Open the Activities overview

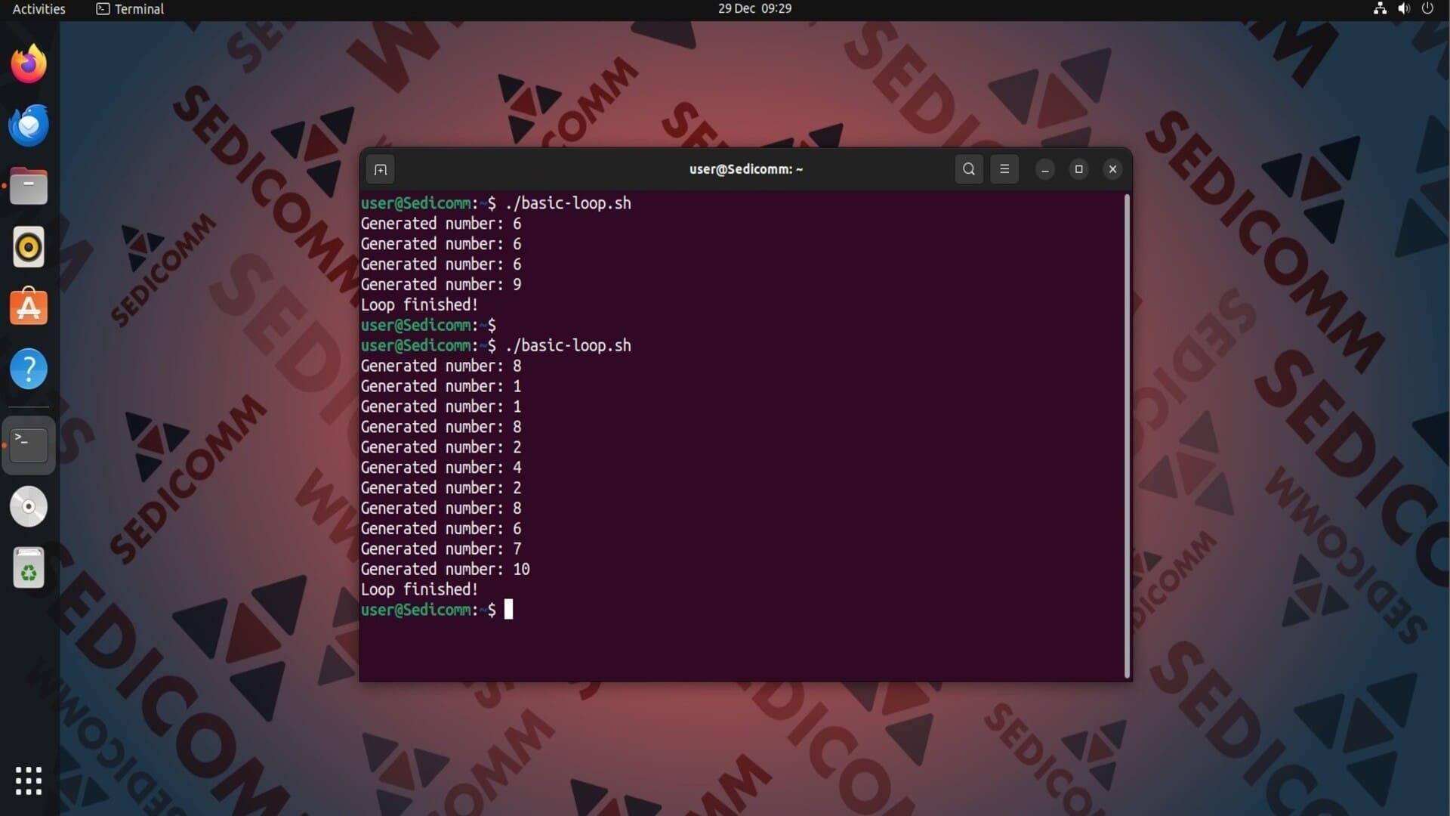39,9
